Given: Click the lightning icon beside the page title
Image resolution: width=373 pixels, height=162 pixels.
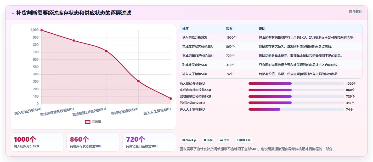Looking at the screenshot, I should 12,13.
